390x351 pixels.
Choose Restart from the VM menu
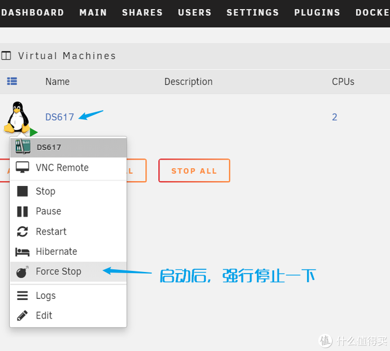click(x=68, y=231)
